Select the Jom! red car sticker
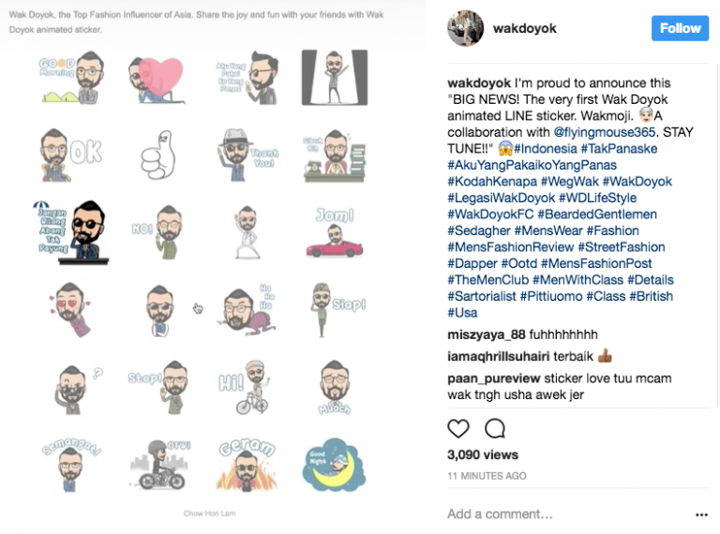This screenshot has width=720, height=534. pos(335,232)
